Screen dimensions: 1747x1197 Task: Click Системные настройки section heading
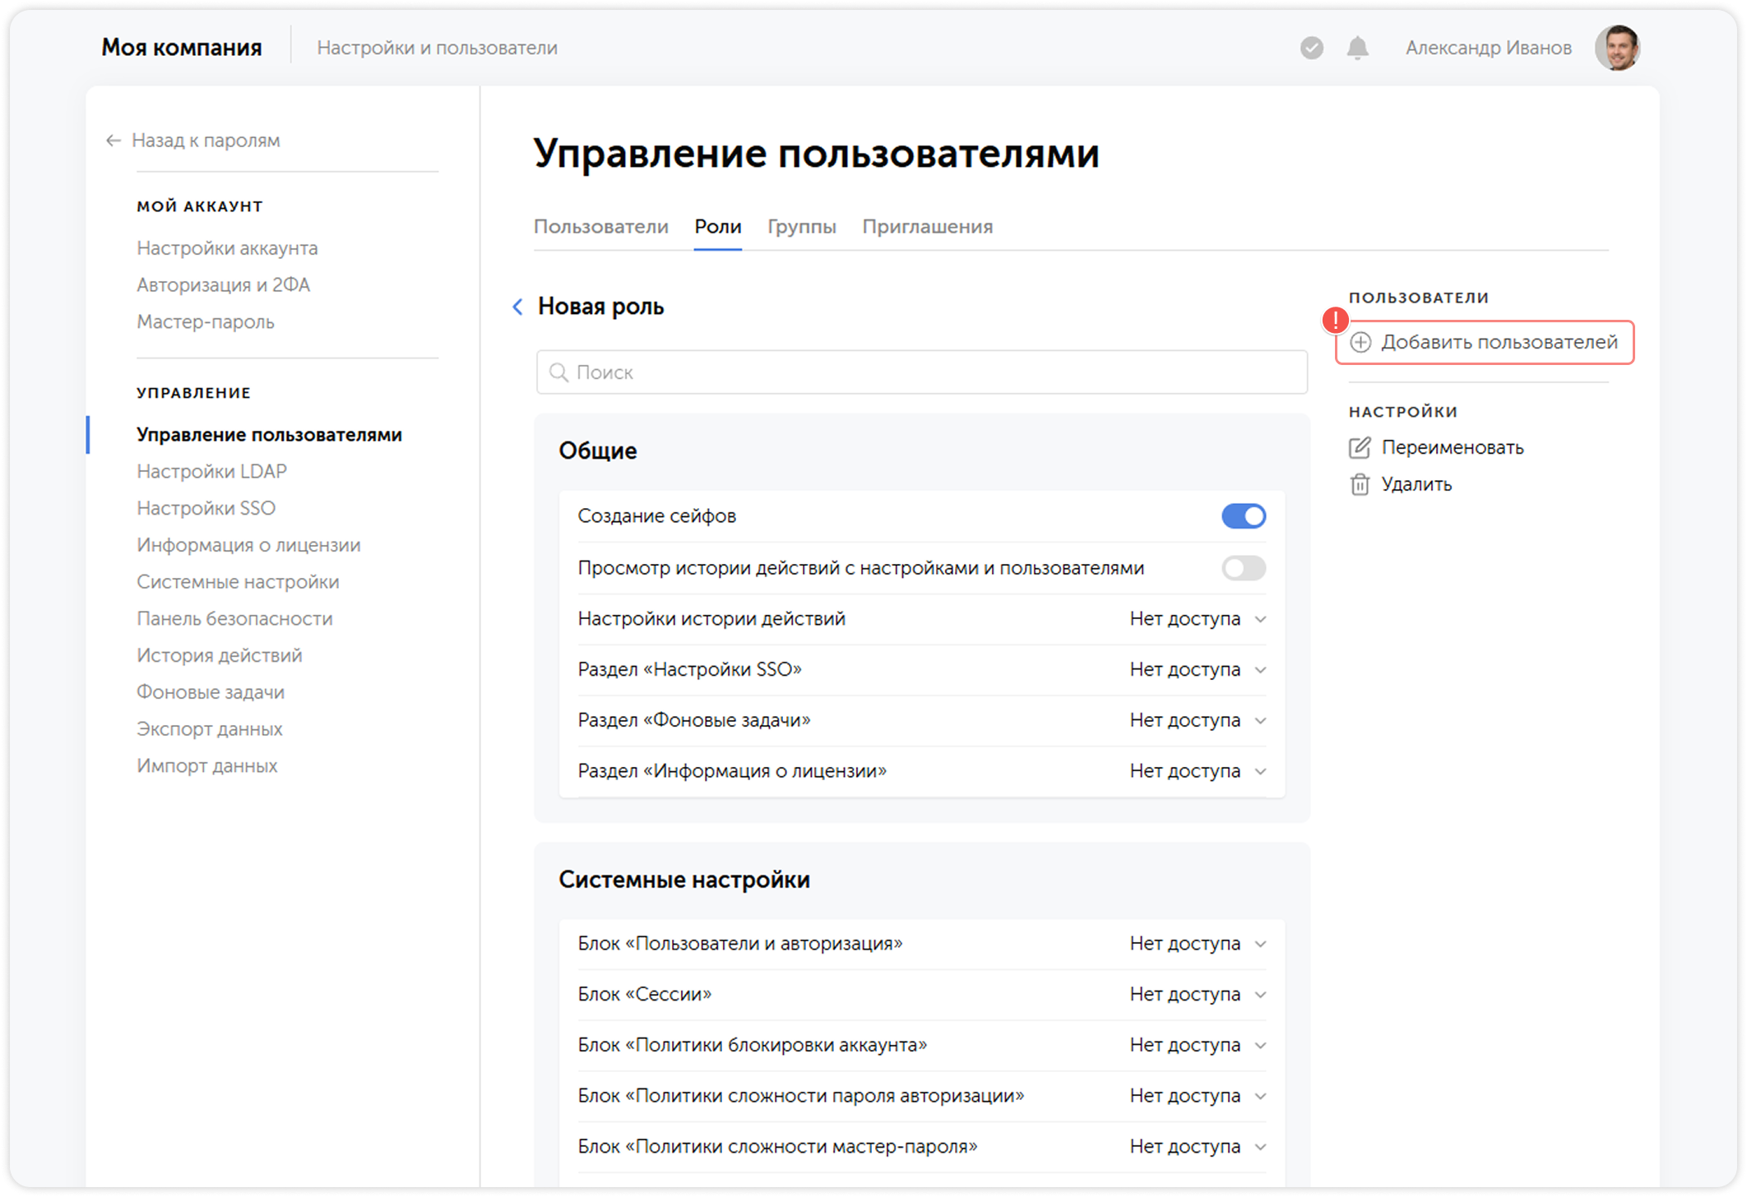684,880
